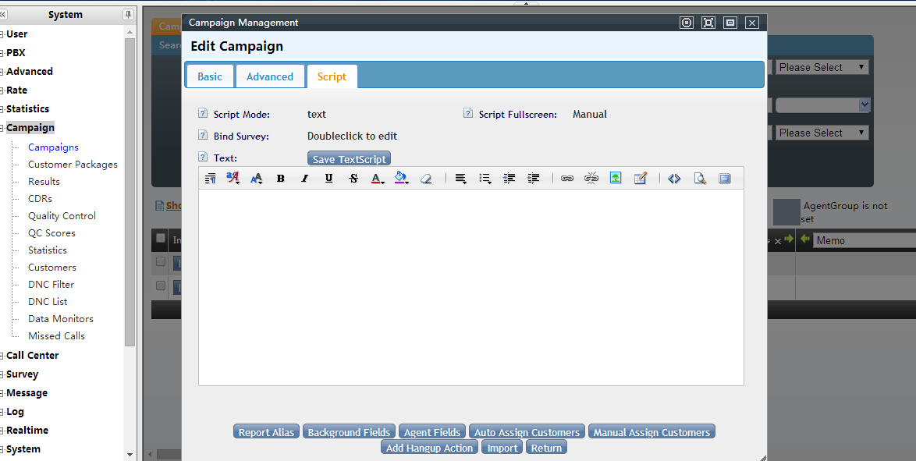Switch to HTML source code view
The height and width of the screenshot is (461, 916).
[674, 179]
